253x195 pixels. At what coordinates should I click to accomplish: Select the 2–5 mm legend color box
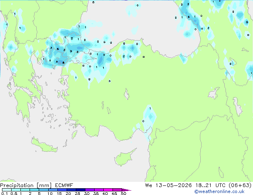[34, 190]
